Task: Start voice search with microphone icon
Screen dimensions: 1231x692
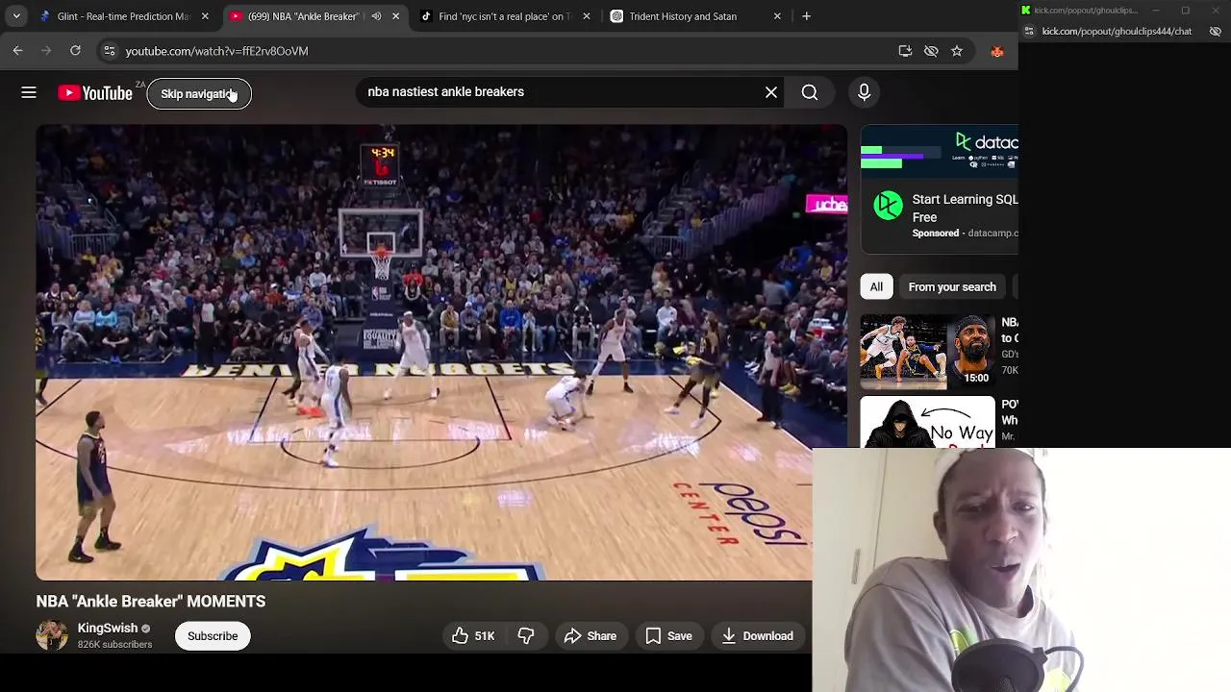Action: (864, 92)
